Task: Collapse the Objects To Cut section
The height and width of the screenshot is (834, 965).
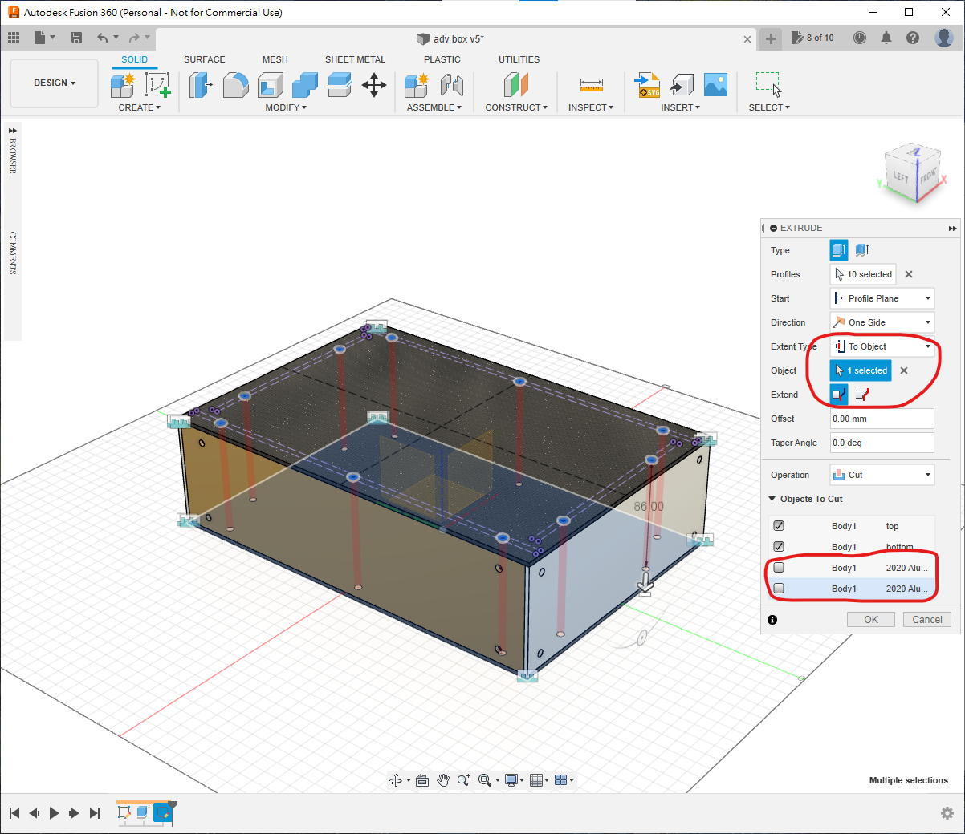Action: (772, 499)
